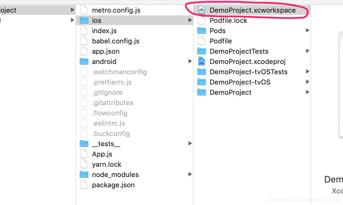Click the .gitignore file icon
The width and height of the screenshot is (343, 205).
pos(84,93)
